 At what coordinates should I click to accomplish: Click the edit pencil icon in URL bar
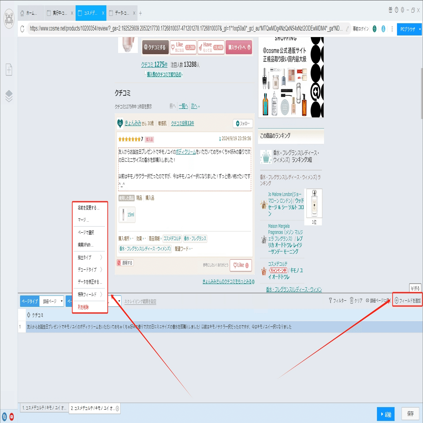point(347,29)
